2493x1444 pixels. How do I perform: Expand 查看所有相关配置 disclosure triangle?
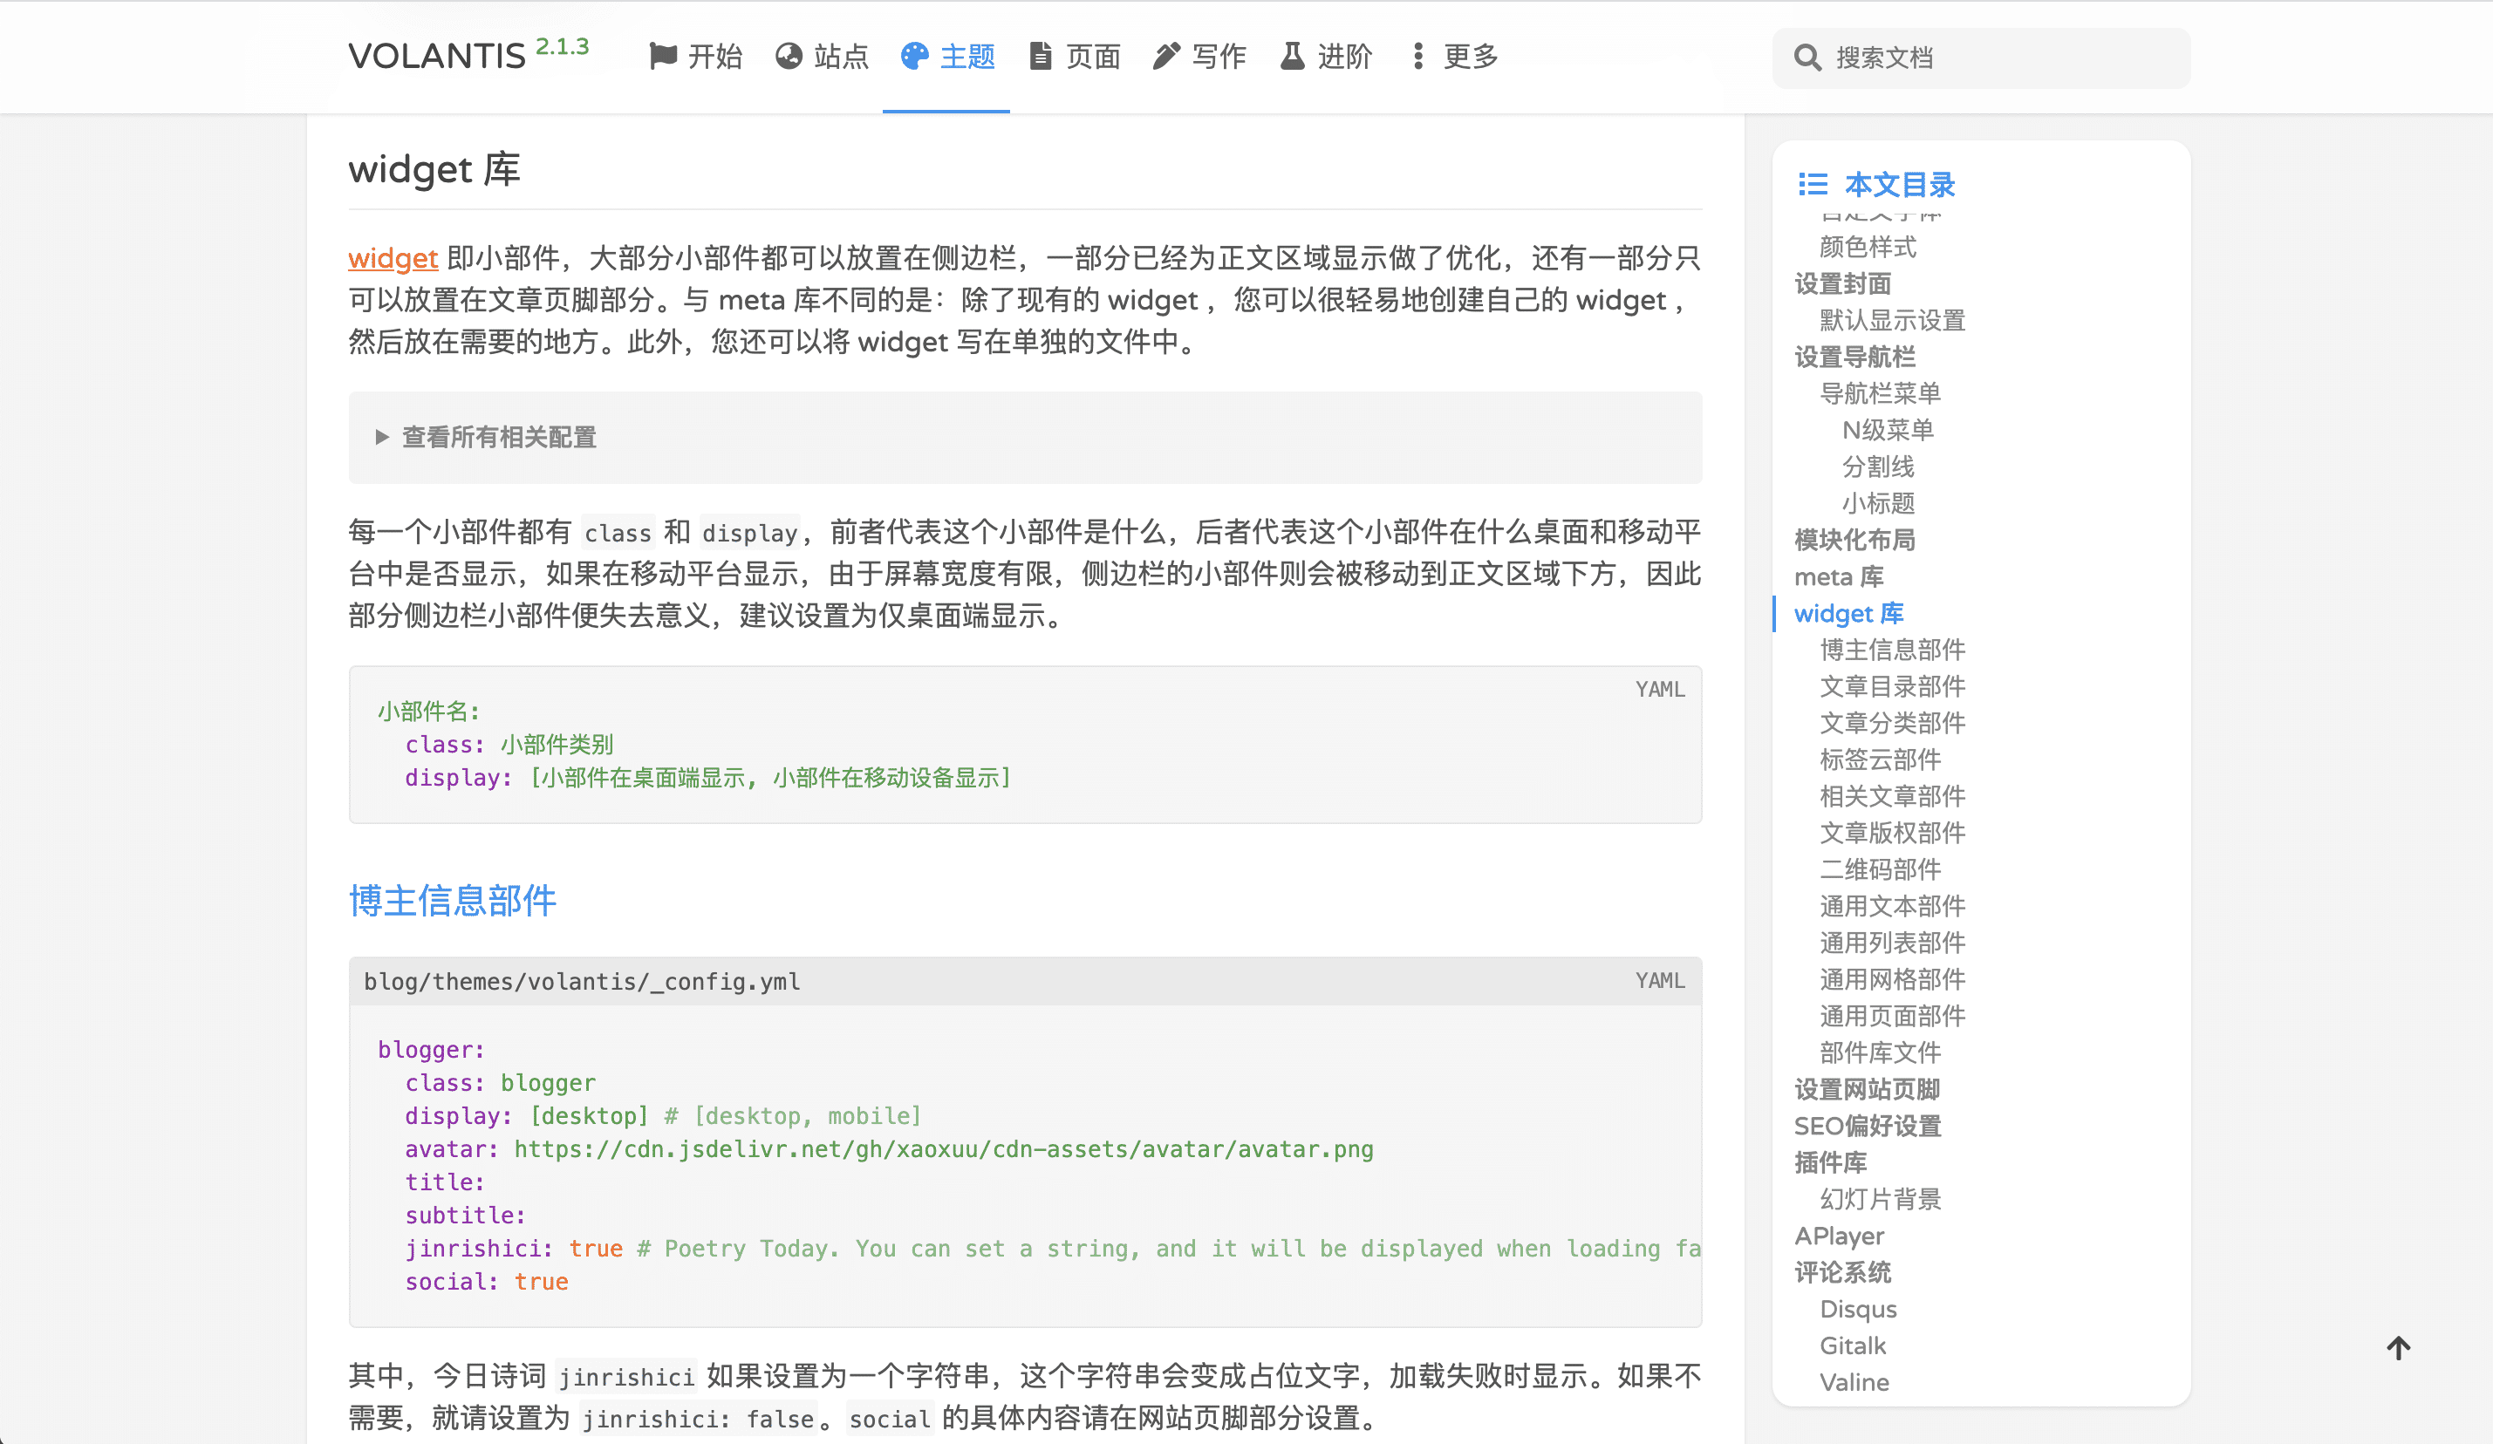coord(382,437)
